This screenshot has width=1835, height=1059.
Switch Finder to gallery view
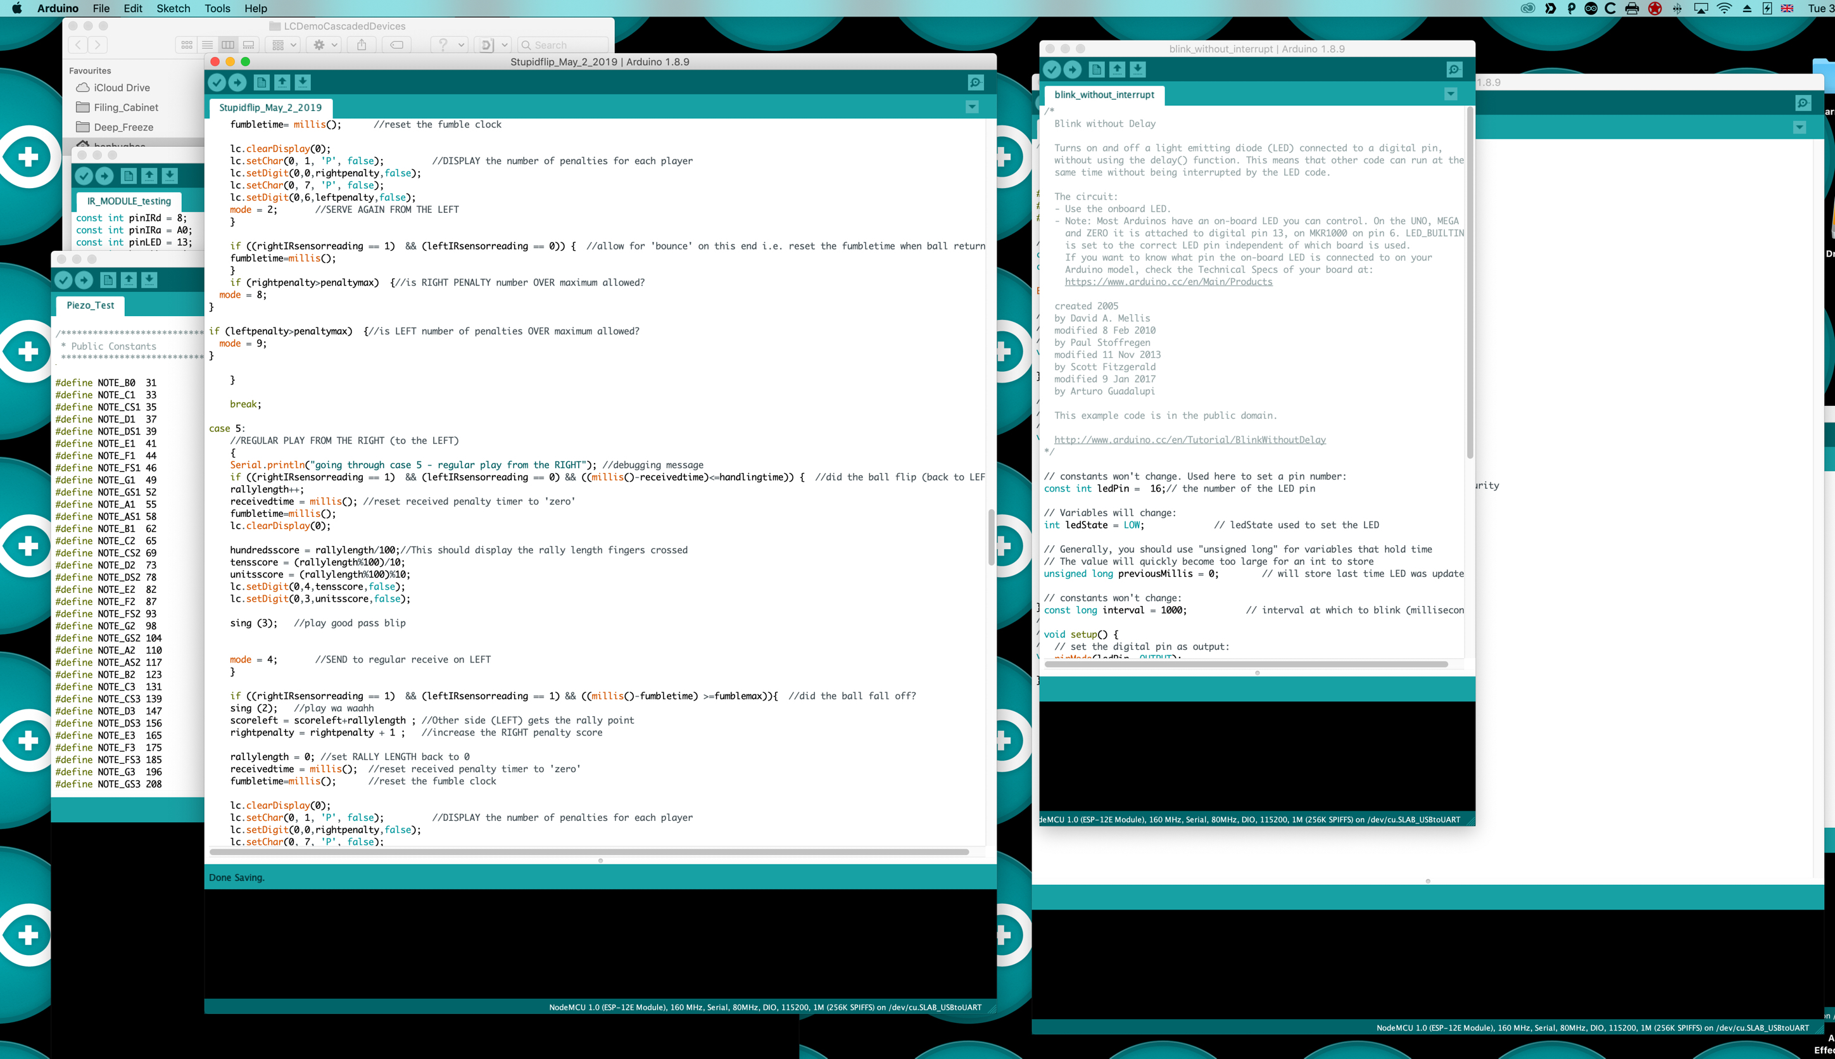tap(249, 44)
